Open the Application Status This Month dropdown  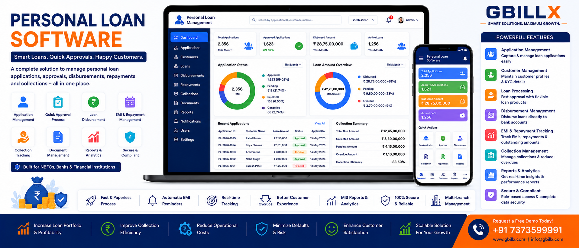(293, 65)
